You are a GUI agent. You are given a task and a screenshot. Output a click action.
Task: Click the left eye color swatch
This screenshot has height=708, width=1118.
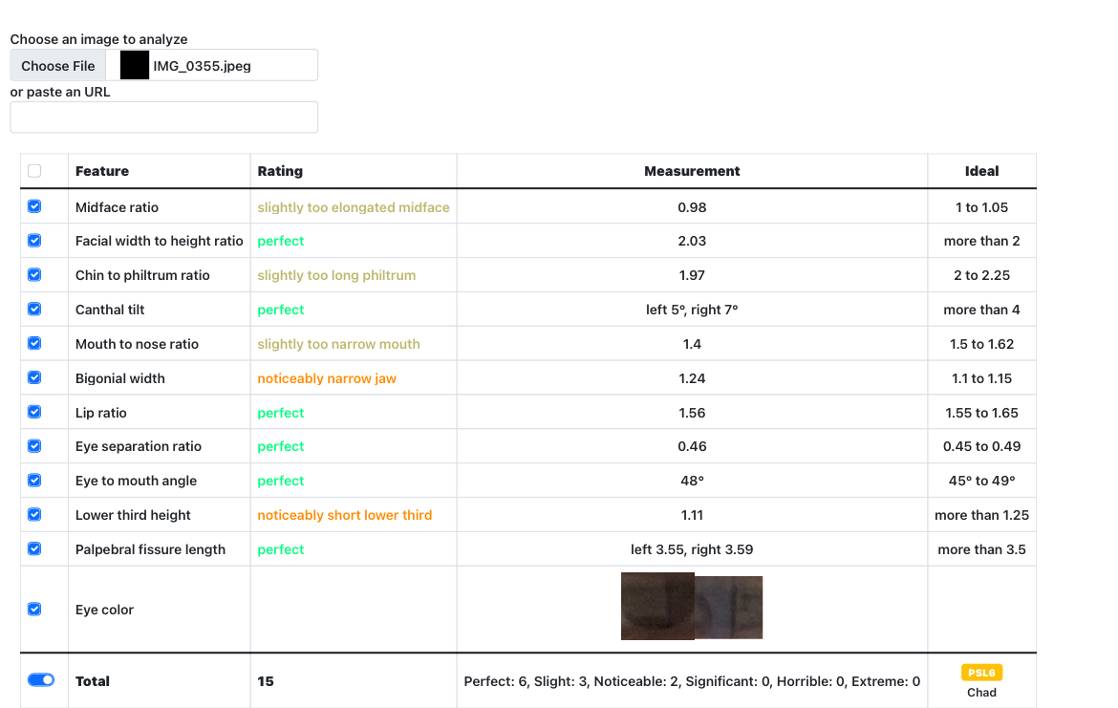(657, 606)
